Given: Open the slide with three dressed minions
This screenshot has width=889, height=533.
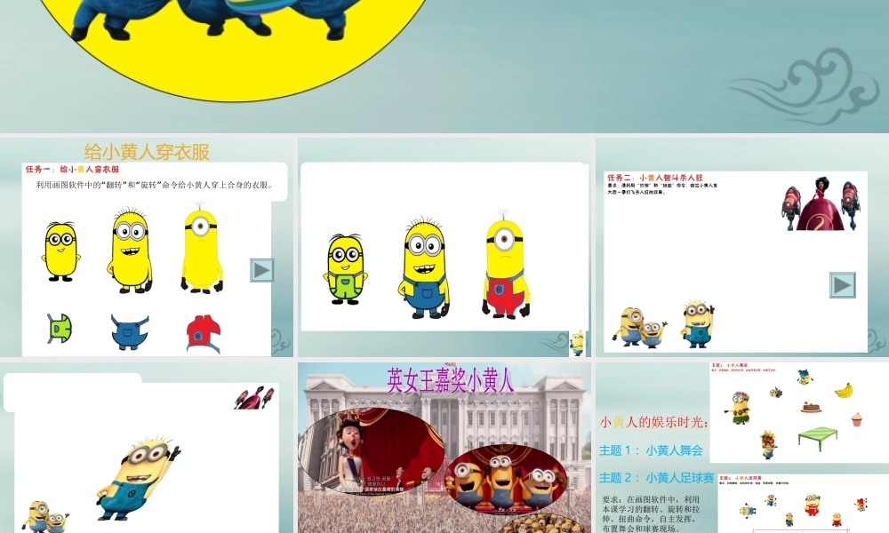Looking at the screenshot, I should (444, 247).
